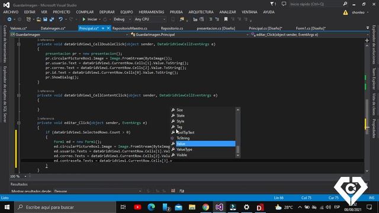379x213 pixels.
Task: Open the GuardarImagen.Principal class dropdown
Action: pos(189,35)
